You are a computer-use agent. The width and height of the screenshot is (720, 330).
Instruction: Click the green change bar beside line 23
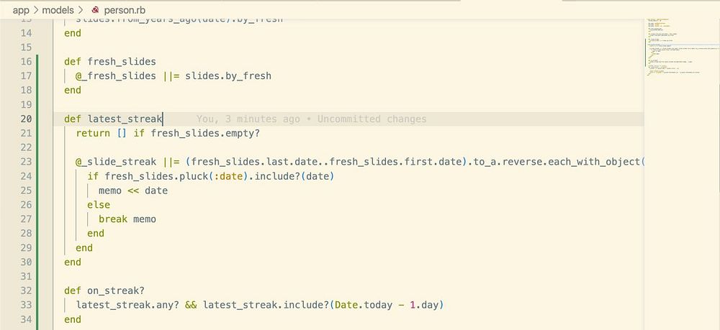tap(37, 162)
